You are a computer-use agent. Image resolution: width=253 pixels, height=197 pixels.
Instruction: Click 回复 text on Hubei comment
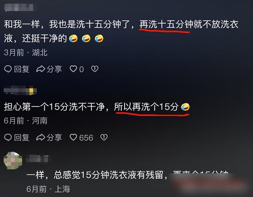tap(22, 69)
